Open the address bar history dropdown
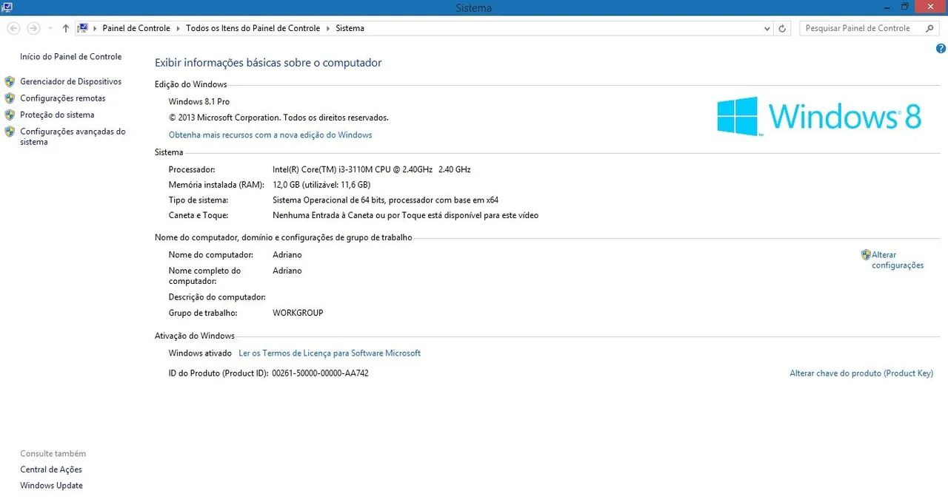This screenshot has width=948, height=502. [x=767, y=28]
